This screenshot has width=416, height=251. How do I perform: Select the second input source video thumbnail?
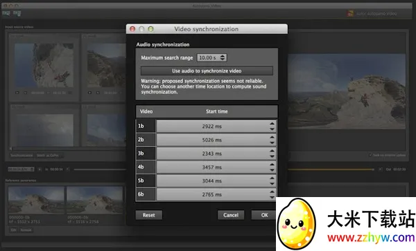tap(106, 65)
